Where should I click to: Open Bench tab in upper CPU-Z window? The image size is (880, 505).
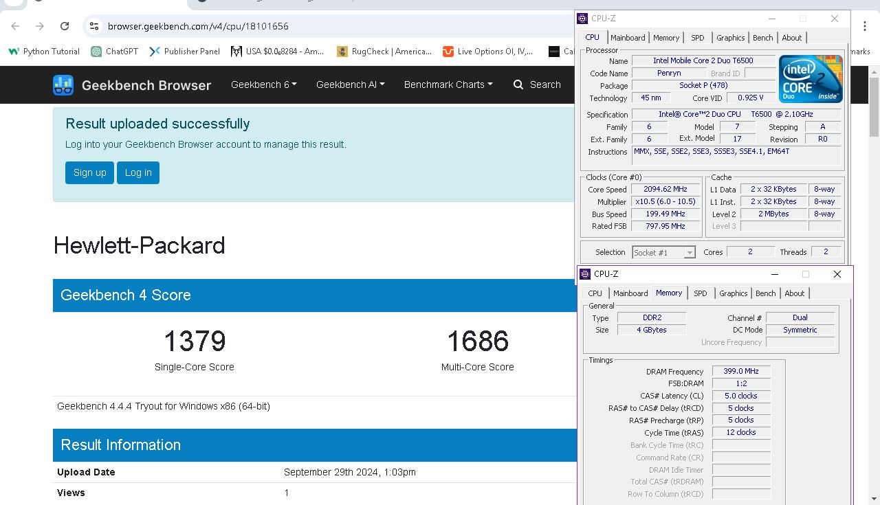tap(763, 38)
